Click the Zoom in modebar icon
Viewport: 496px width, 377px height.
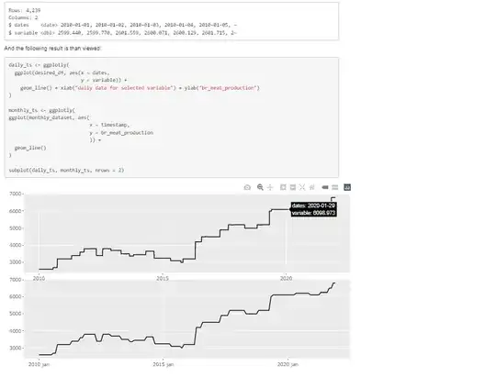[283, 187]
